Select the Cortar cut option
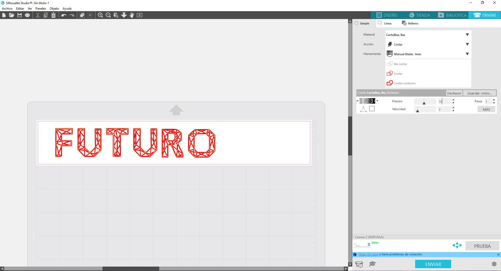 (428, 73)
